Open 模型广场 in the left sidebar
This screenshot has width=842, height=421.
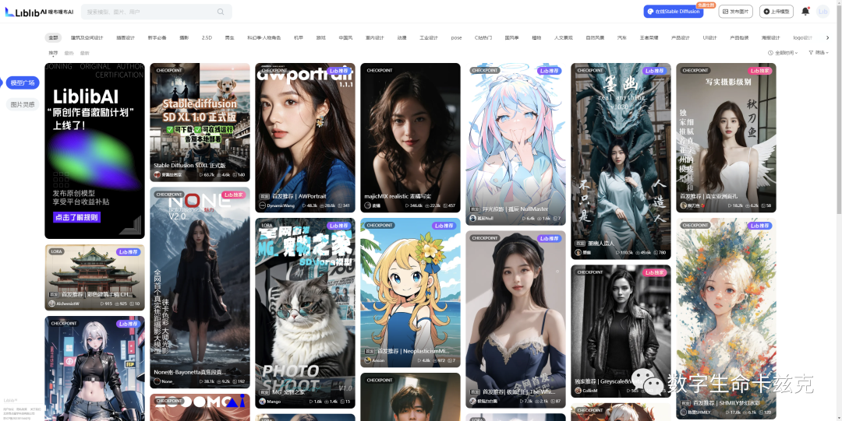click(x=23, y=82)
